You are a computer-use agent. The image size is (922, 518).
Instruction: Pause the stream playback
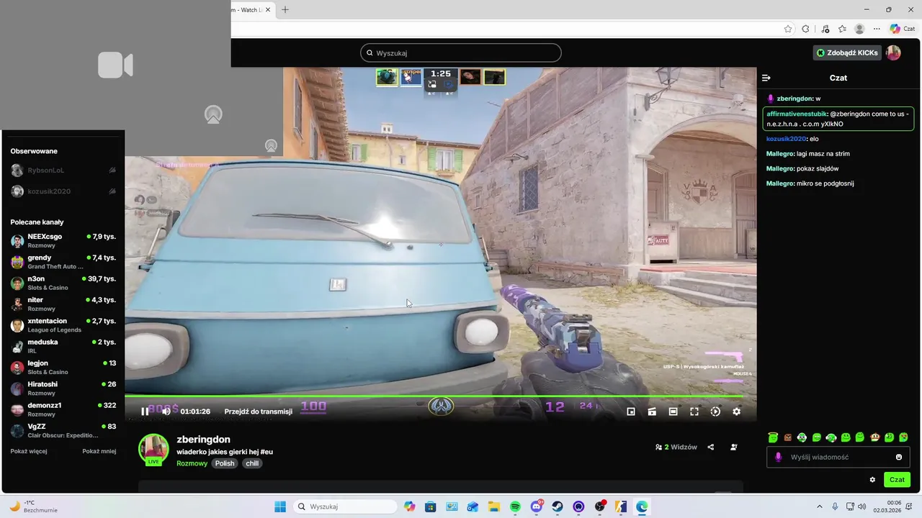tap(145, 412)
